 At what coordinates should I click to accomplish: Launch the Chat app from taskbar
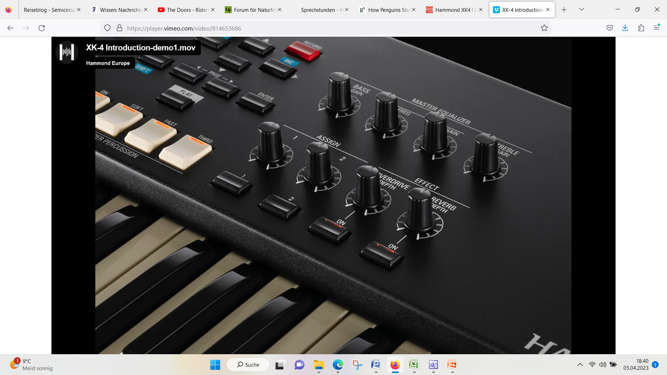[299, 365]
